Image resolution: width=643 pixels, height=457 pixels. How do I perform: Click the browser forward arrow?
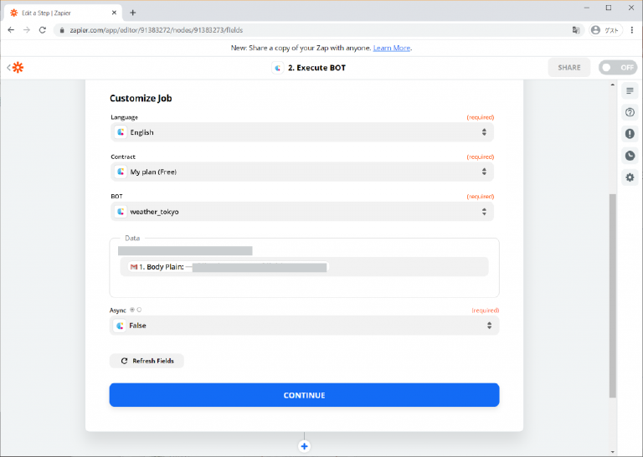27,30
